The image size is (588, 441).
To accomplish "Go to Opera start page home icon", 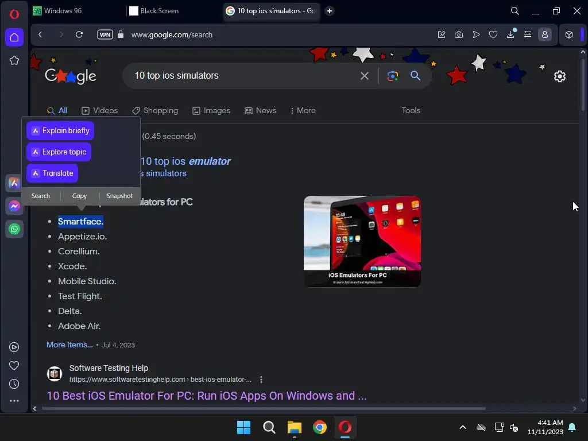I will pyautogui.click(x=14, y=37).
